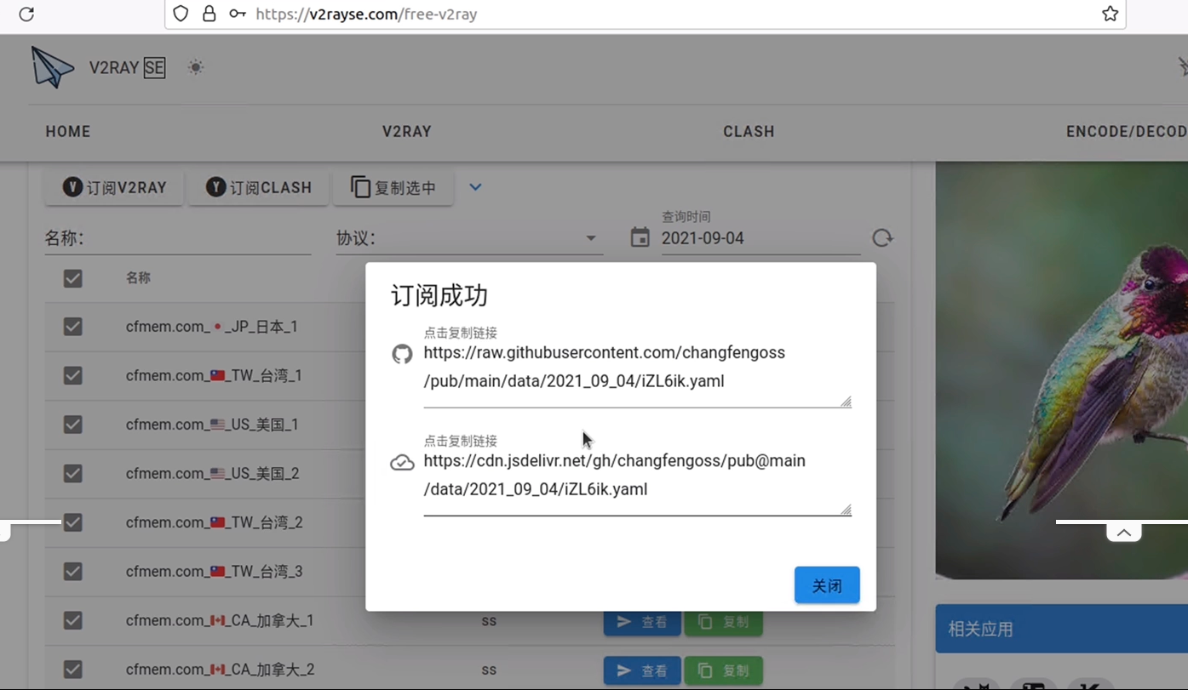
Task: Open CLASH navigation tab
Action: coord(749,131)
